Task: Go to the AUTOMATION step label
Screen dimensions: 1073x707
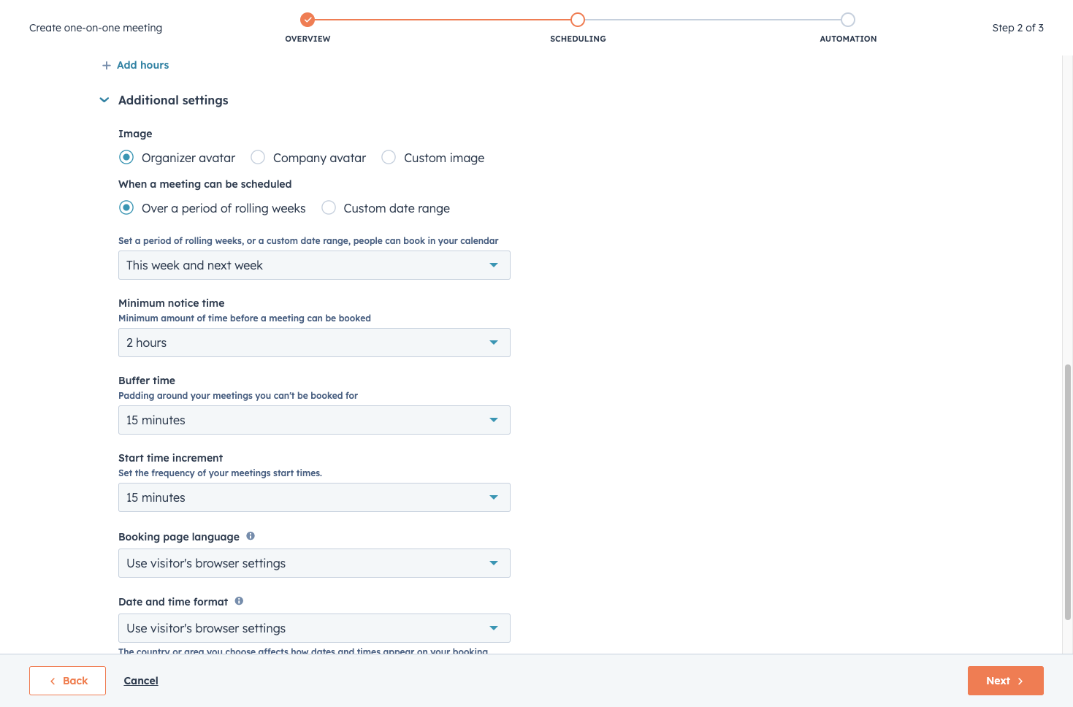Action: point(848,39)
